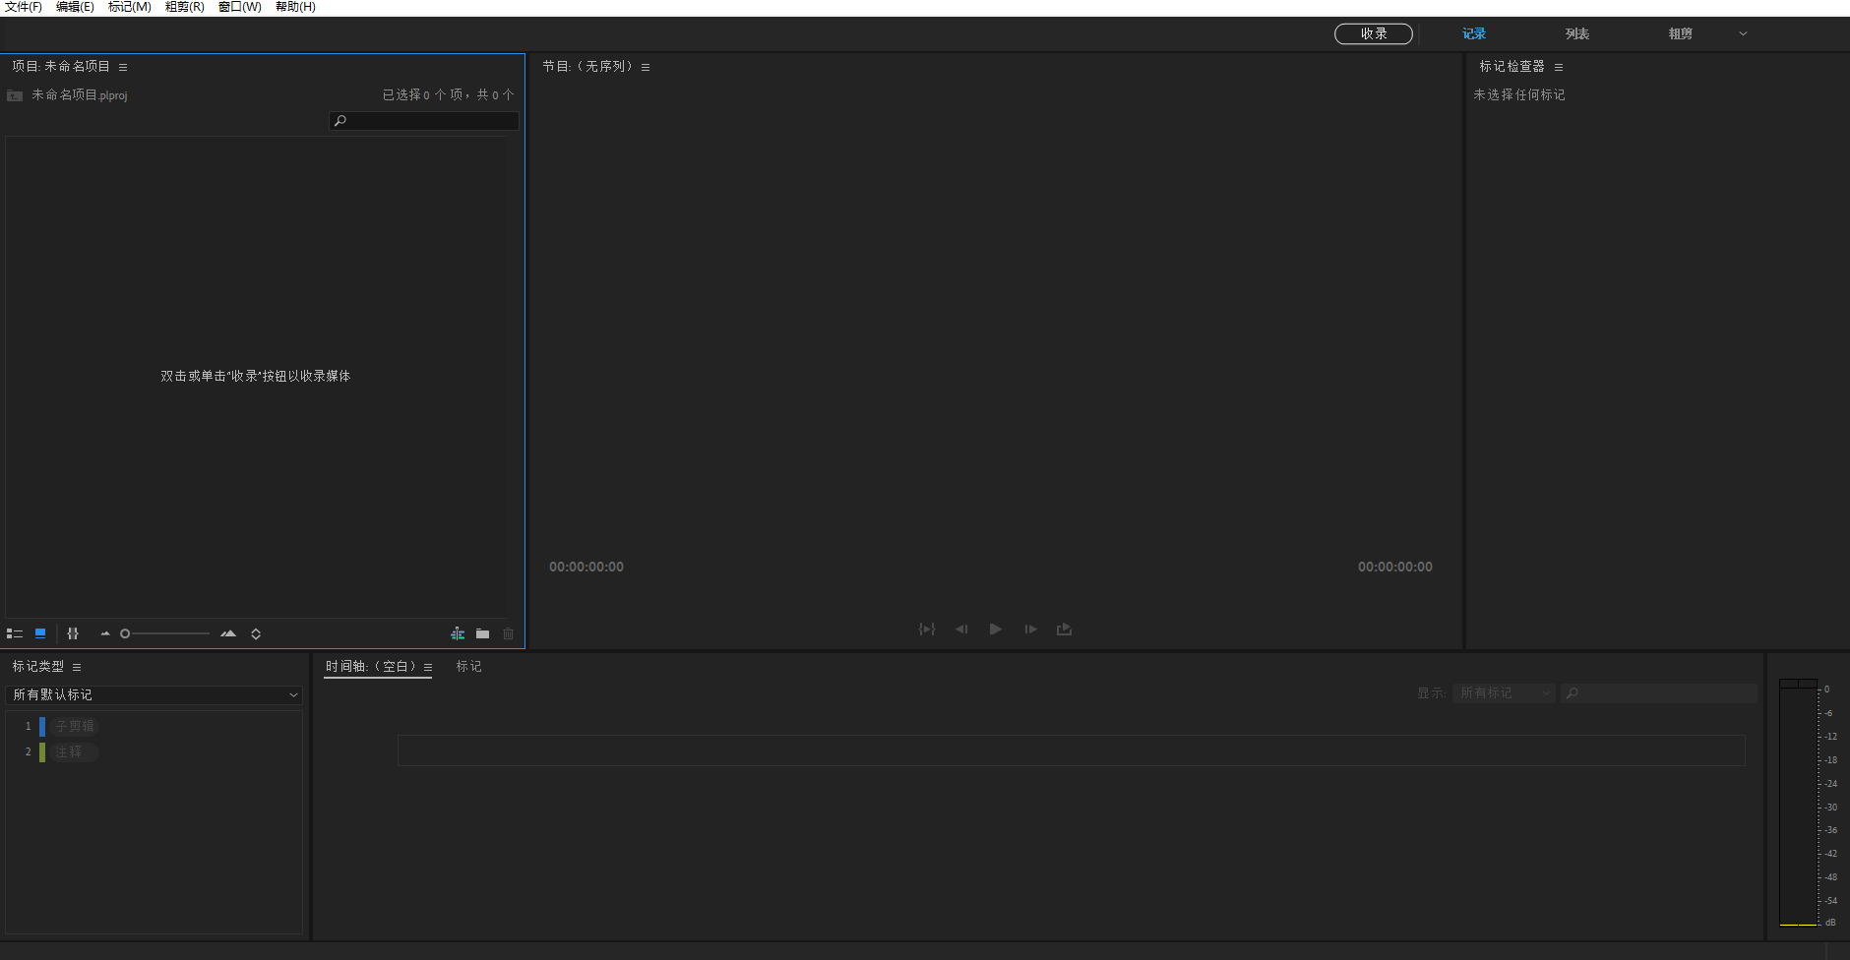This screenshot has height=960, width=1850.
Task: Click the 收录 button
Action: click(1374, 32)
